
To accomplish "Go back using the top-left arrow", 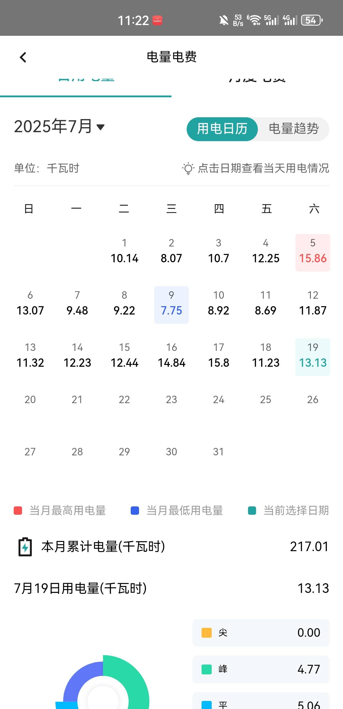I will pyautogui.click(x=23, y=57).
